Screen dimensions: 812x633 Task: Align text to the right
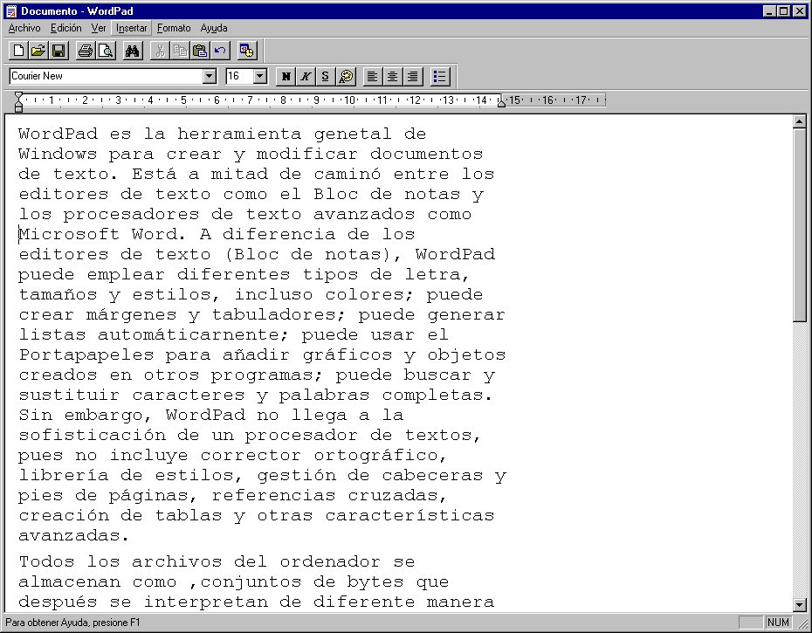tap(412, 77)
